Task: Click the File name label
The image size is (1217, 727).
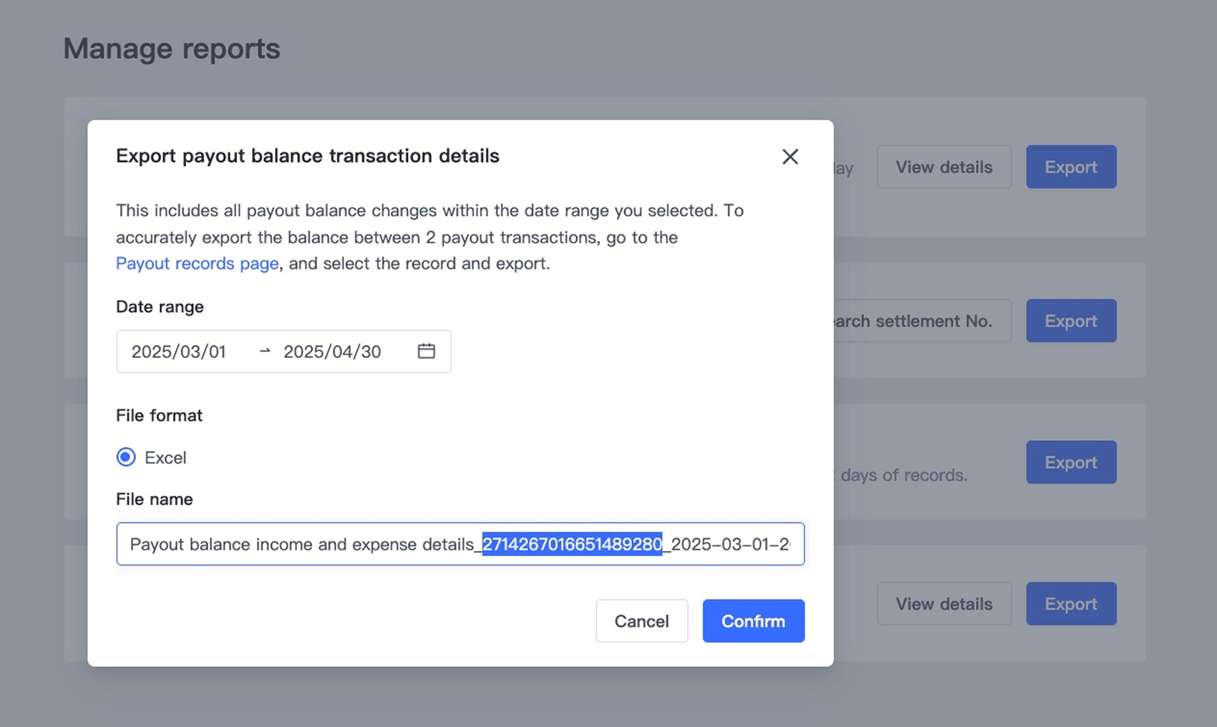Action: [155, 499]
